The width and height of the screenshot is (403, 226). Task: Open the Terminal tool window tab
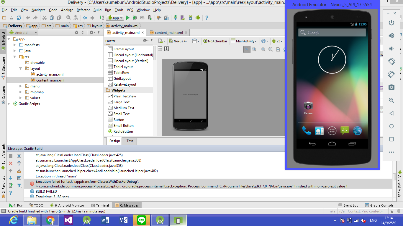coord(100,205)
